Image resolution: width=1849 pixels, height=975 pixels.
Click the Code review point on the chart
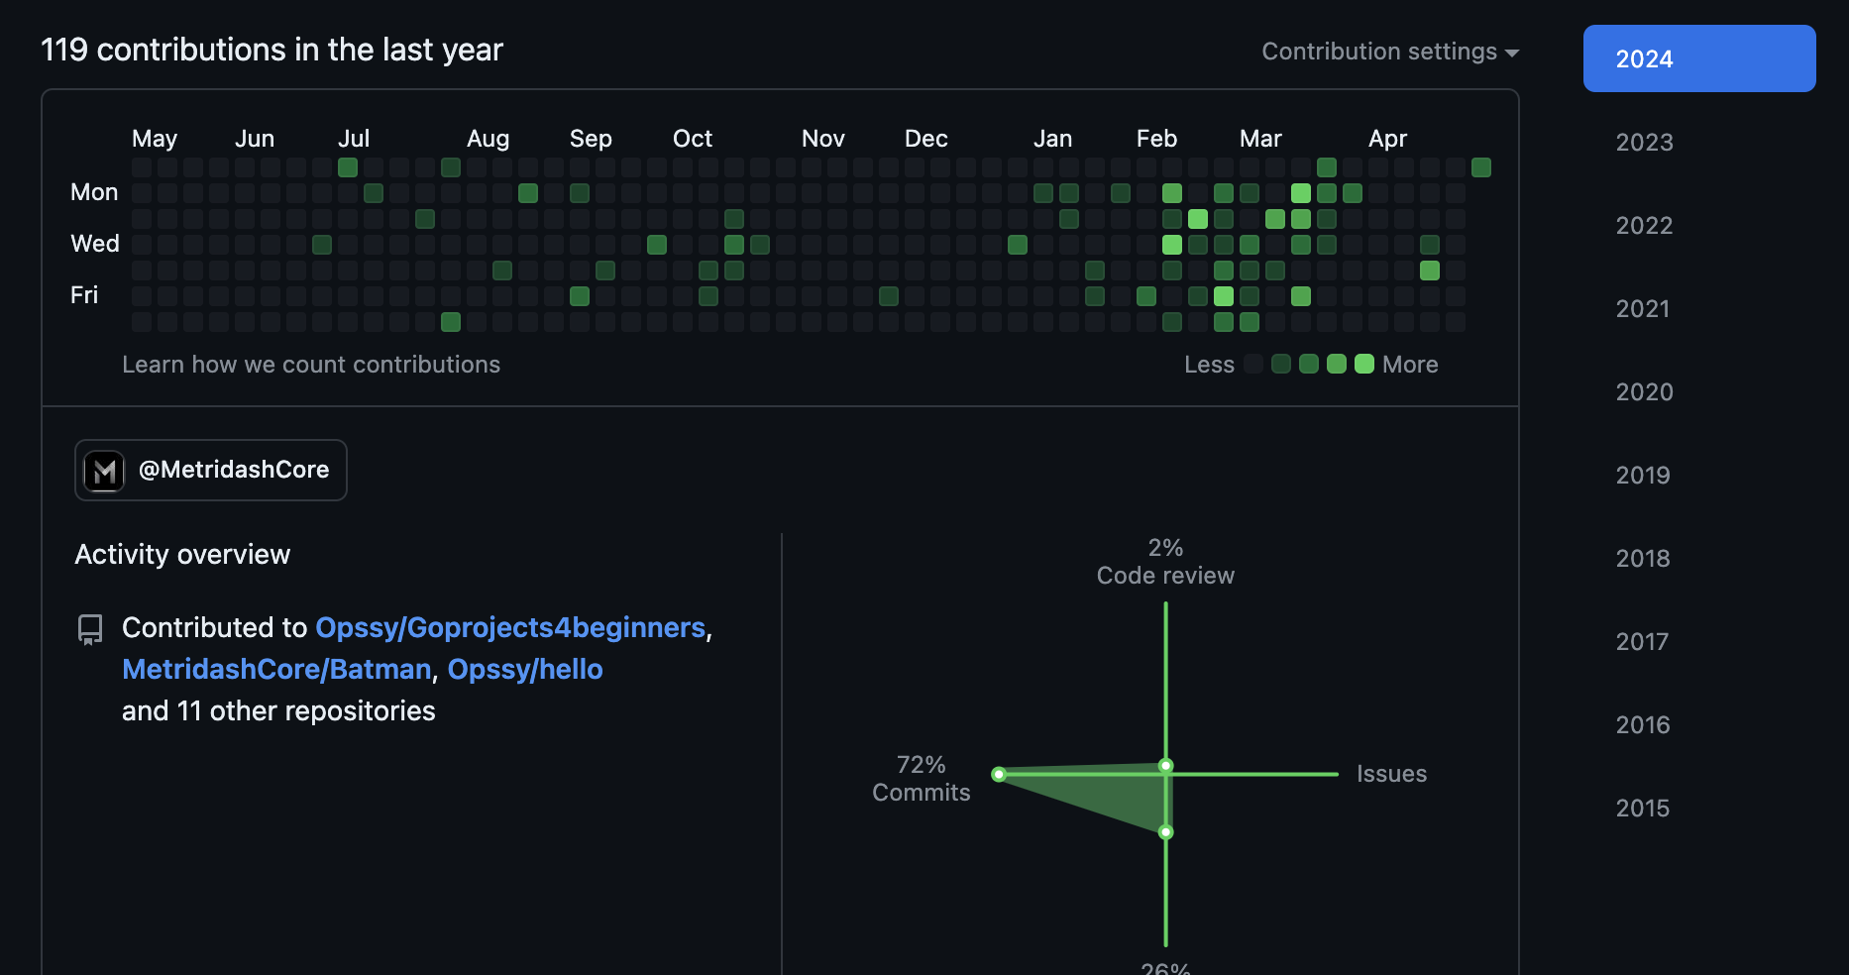tap(1166, 765)
